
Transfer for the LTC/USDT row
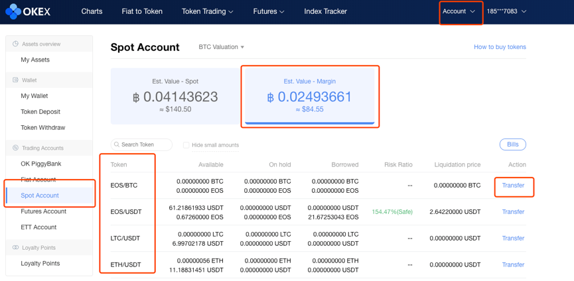point(513,238)
